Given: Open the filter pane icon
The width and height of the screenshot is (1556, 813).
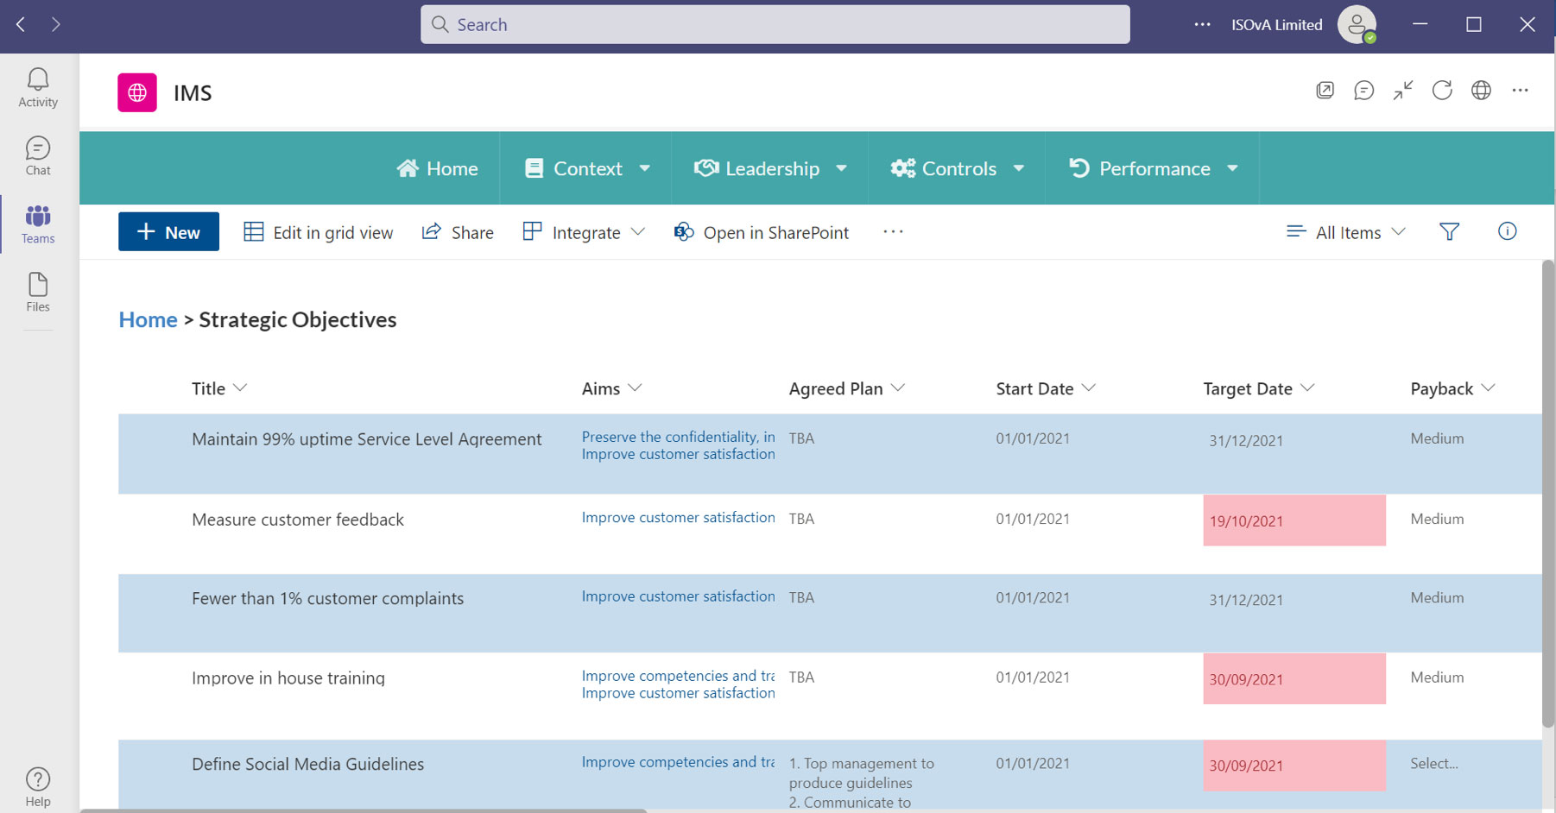Looking at the screenshot, I should tap(1450, 231).
